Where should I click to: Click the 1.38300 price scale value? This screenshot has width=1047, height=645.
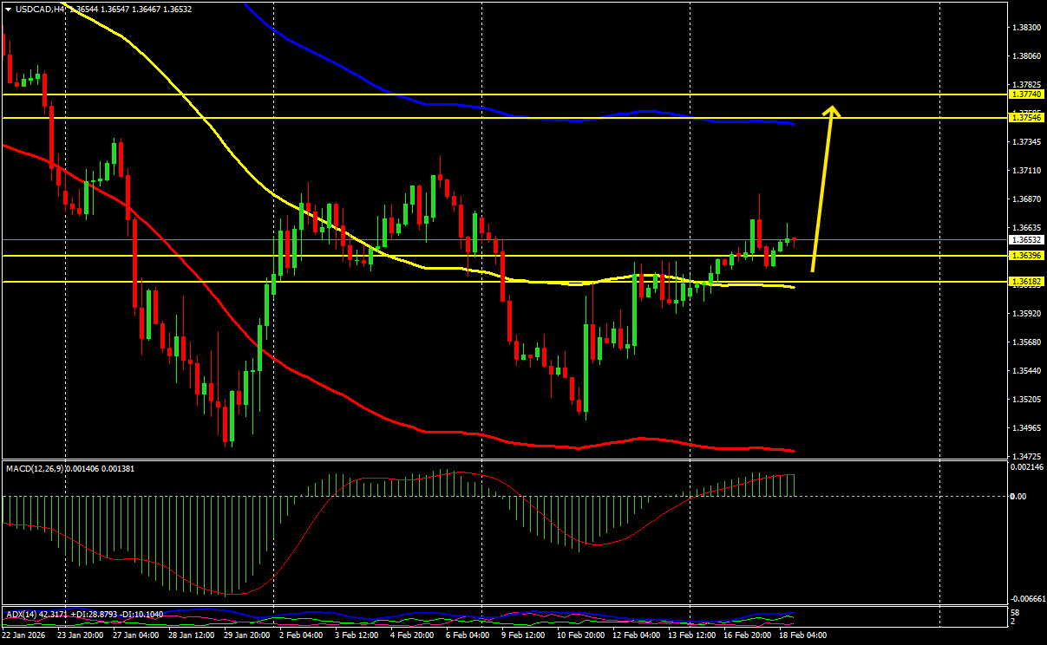coord(1026,28)
